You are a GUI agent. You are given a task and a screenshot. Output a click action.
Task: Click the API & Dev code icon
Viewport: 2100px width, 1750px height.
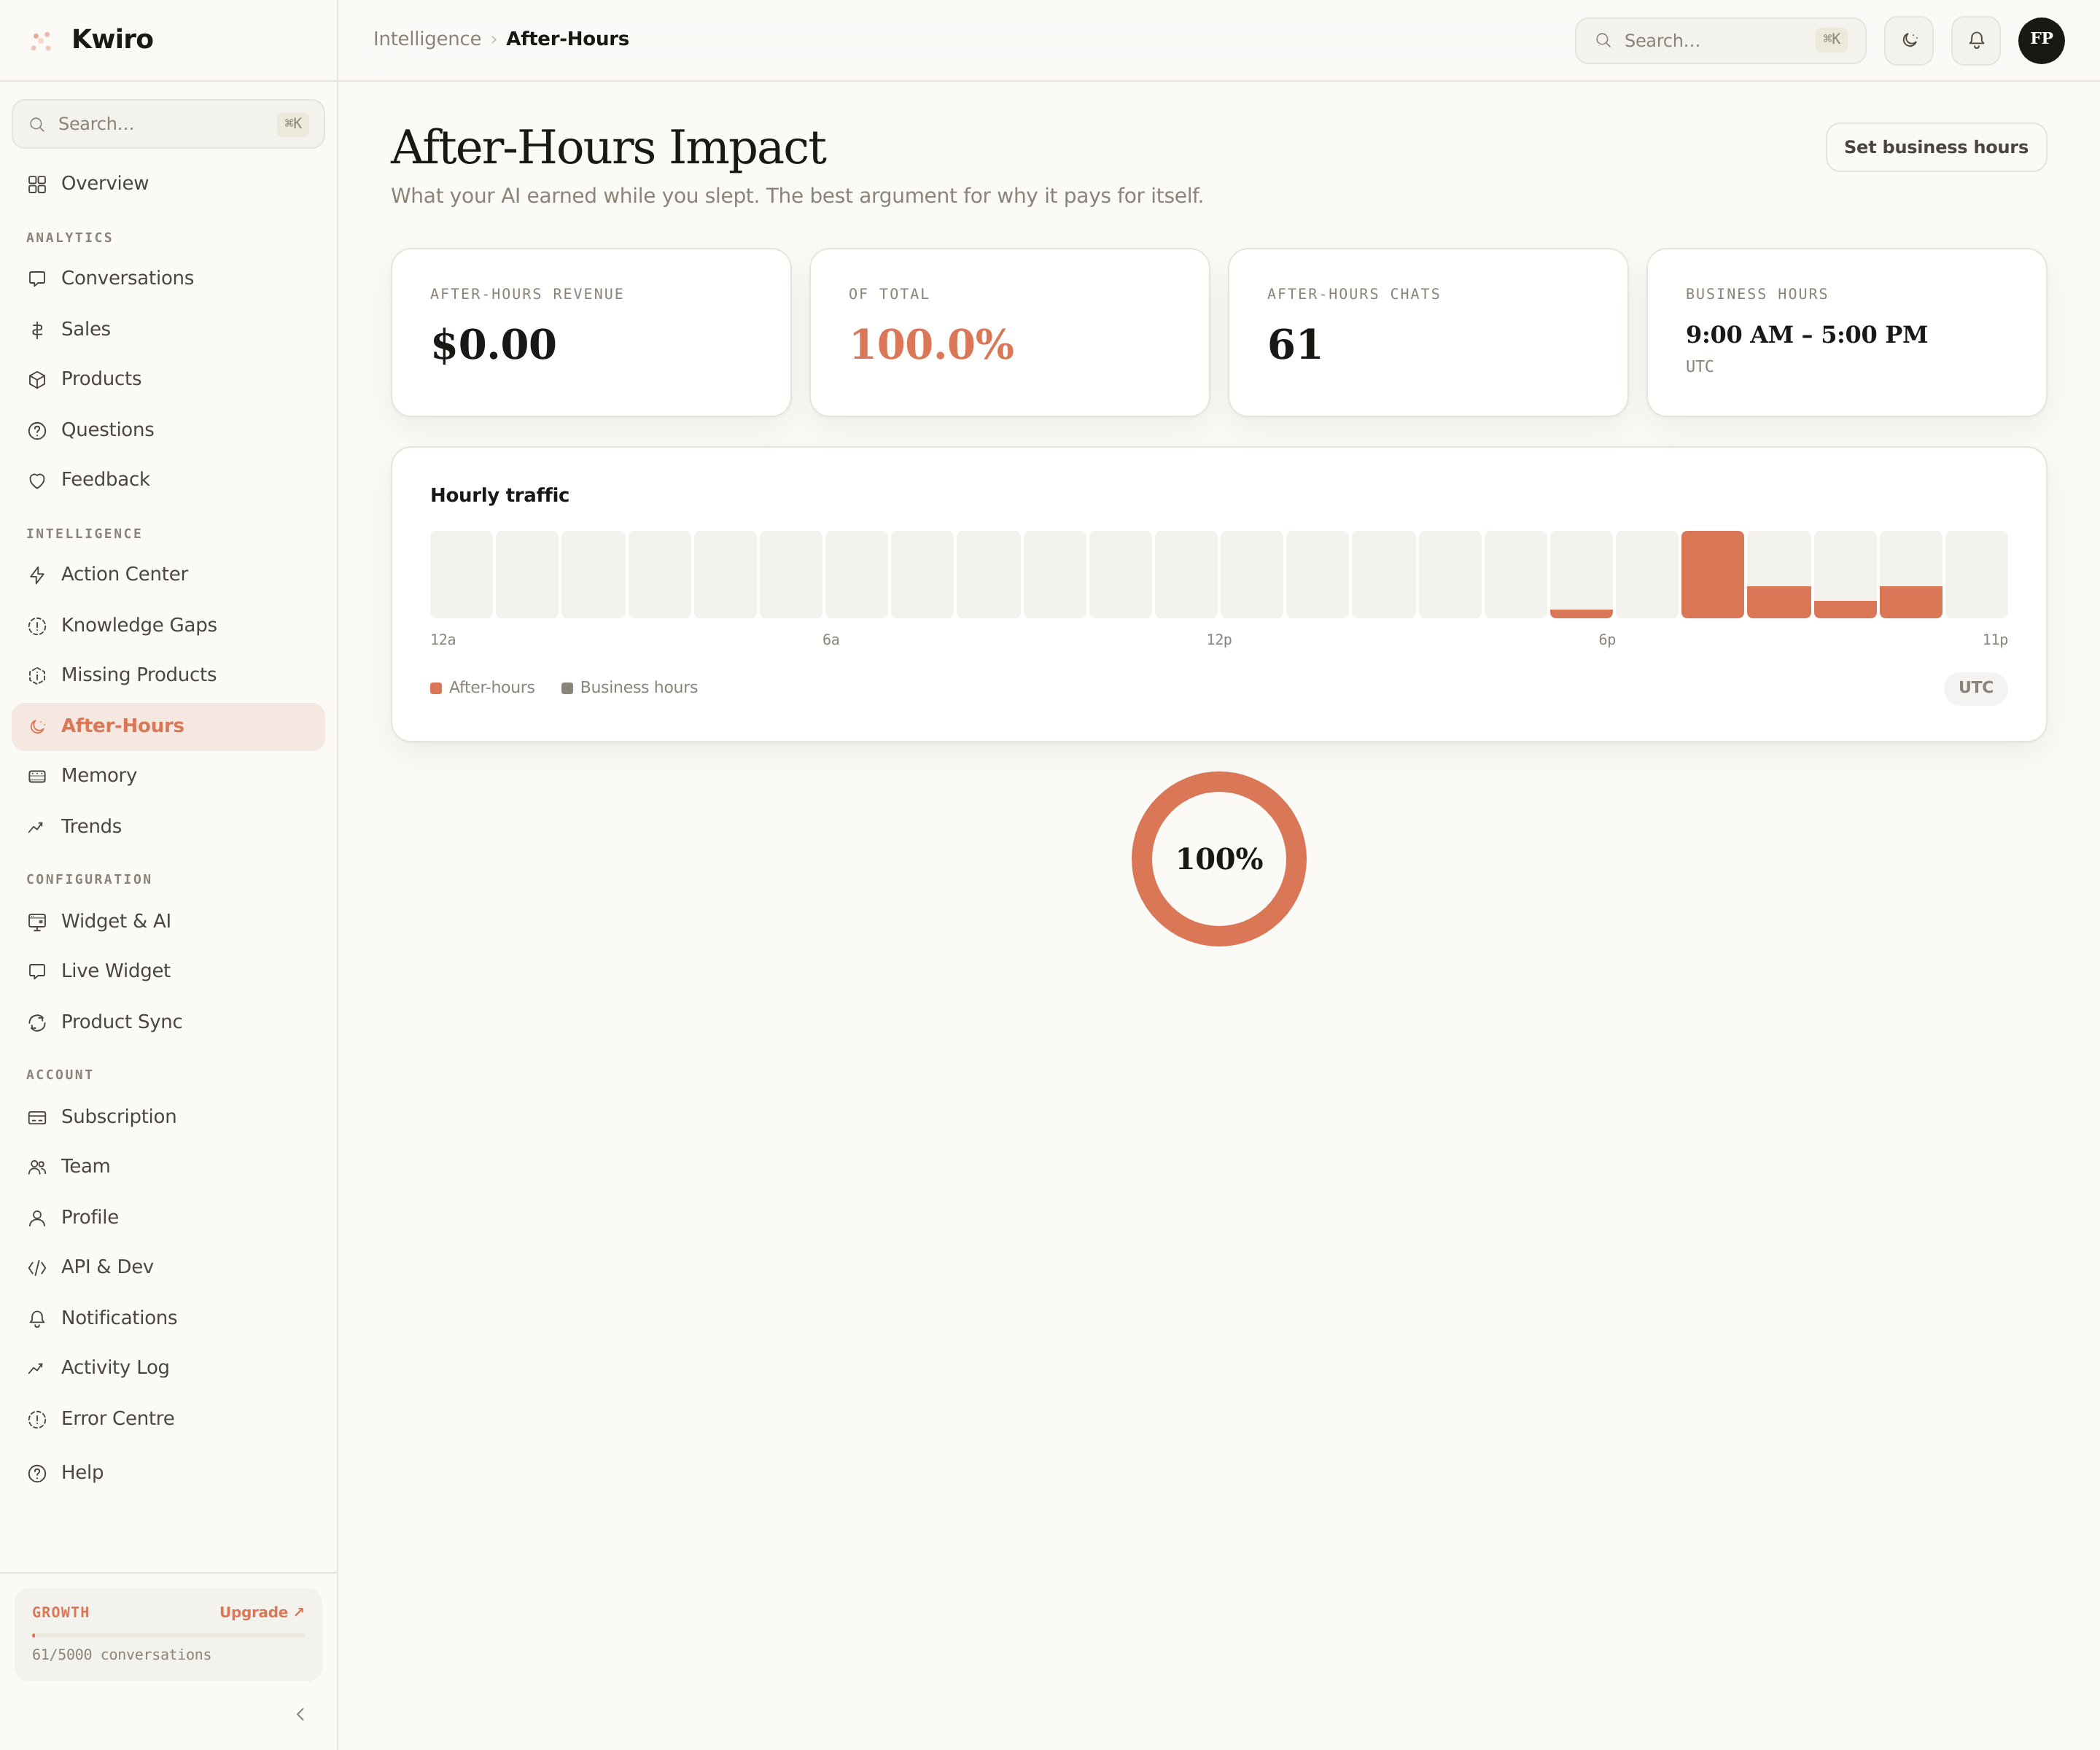tap(37, 1268)
